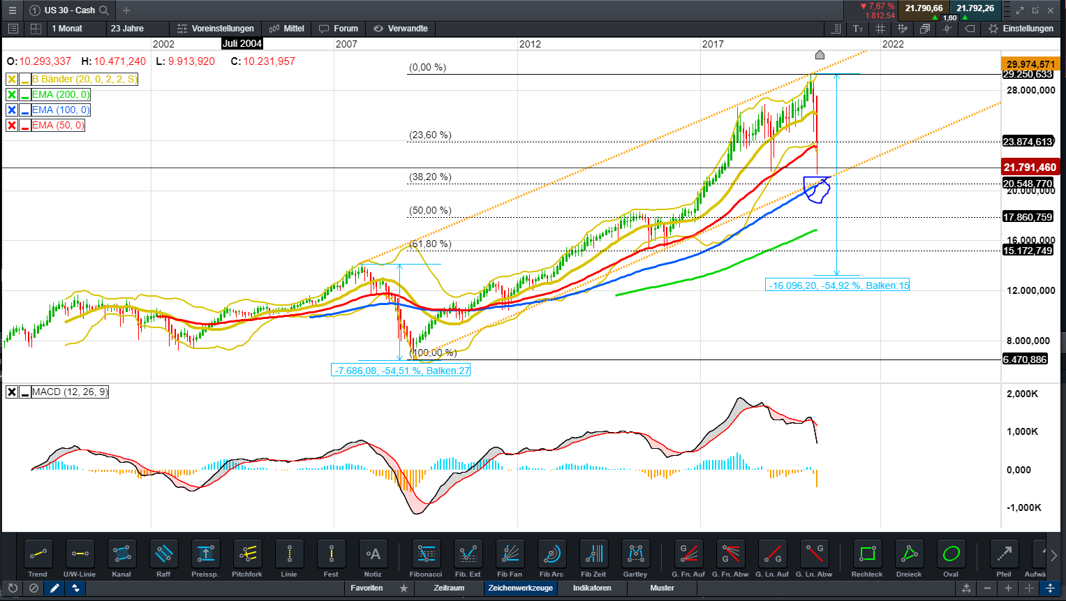The height and width of the screenshot is (601, 1066).
Task: Select the Pfeil arrow tool
Action: pyautogui.click(x=1004, y=554)
